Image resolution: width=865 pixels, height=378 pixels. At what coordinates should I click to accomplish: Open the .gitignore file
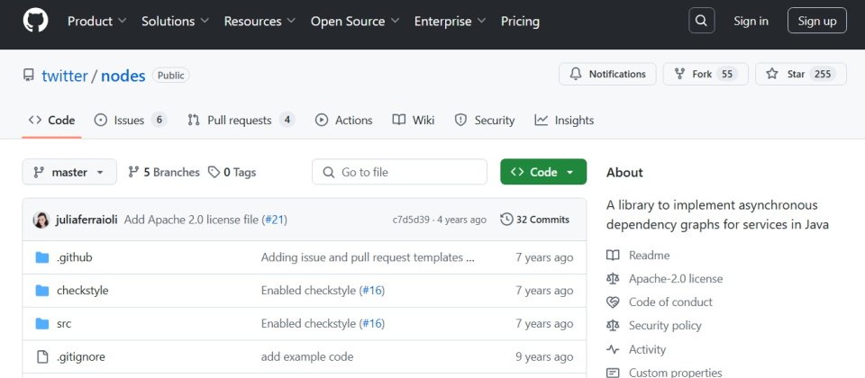tap(81, 357)
